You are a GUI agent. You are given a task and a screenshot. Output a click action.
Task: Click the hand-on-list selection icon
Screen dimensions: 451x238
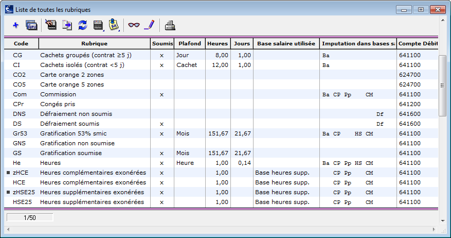coord(51,25)
